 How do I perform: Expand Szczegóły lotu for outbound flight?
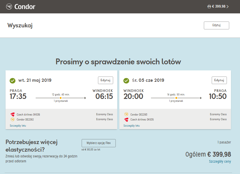tap(18, 126)
